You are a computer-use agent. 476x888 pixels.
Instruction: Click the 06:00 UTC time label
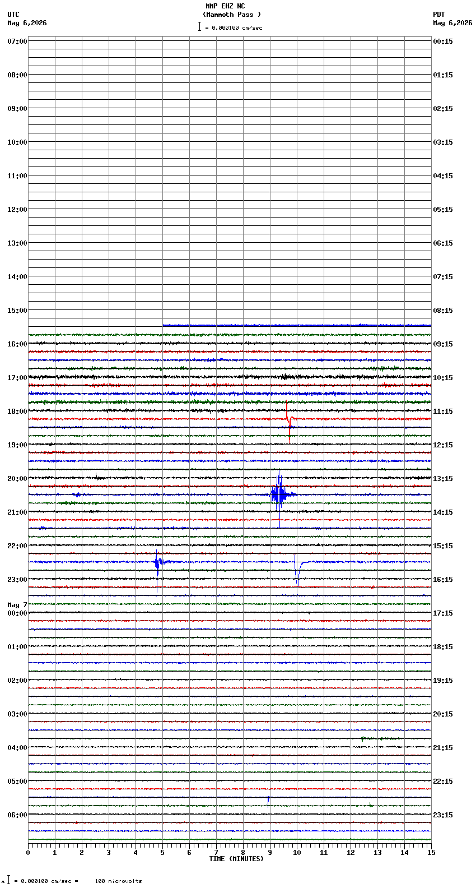[x=17, y=815]
